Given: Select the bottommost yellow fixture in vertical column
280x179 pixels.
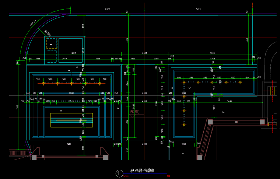Looking at the screenshot, I should click(183, 125).
